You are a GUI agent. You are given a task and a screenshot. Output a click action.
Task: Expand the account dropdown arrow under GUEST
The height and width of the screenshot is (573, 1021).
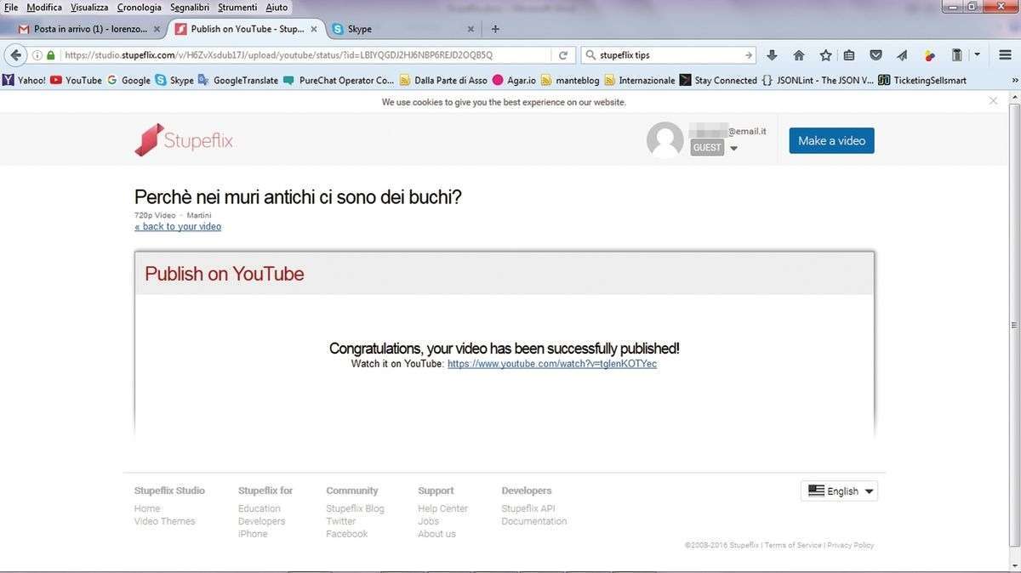tap(733, 149)
